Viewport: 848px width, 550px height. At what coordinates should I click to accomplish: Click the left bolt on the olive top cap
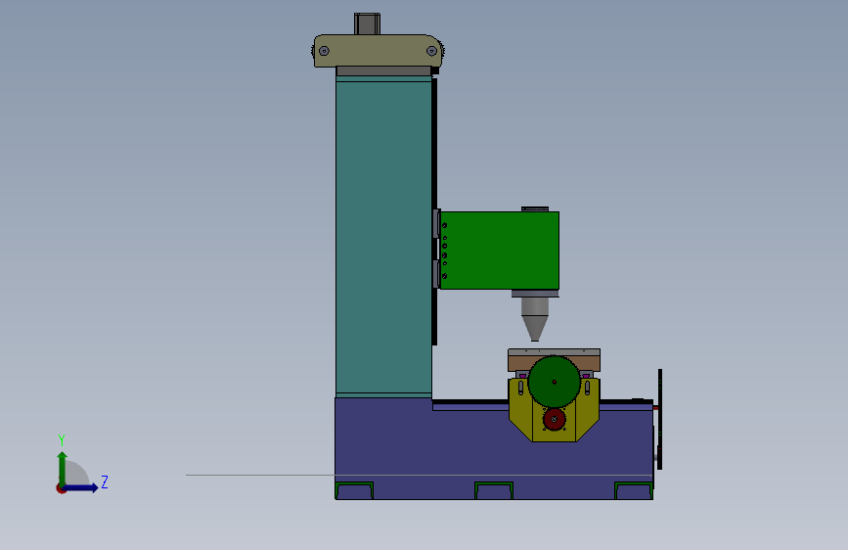[324, 51]
